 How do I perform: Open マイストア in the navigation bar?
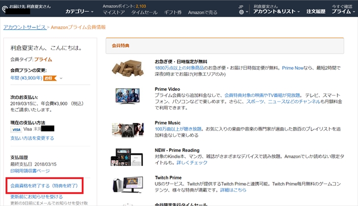pos(114,13)
